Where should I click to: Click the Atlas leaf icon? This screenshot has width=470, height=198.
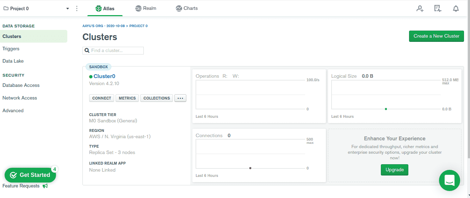(99, 8)
